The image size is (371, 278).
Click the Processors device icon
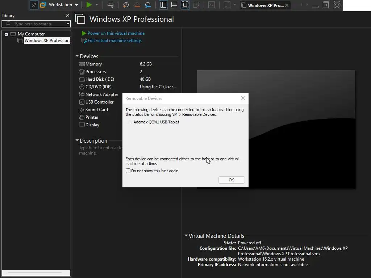pos(82,72)
